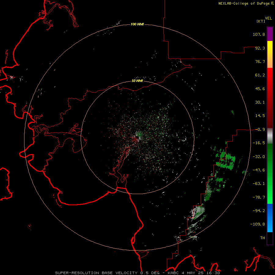Click the -47.6 velocity scale value

coord(259,170)
